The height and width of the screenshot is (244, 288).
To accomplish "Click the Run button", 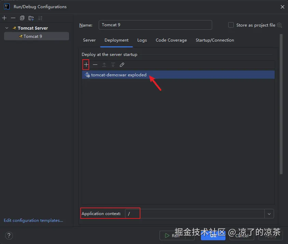I will (x=173, y=235).
